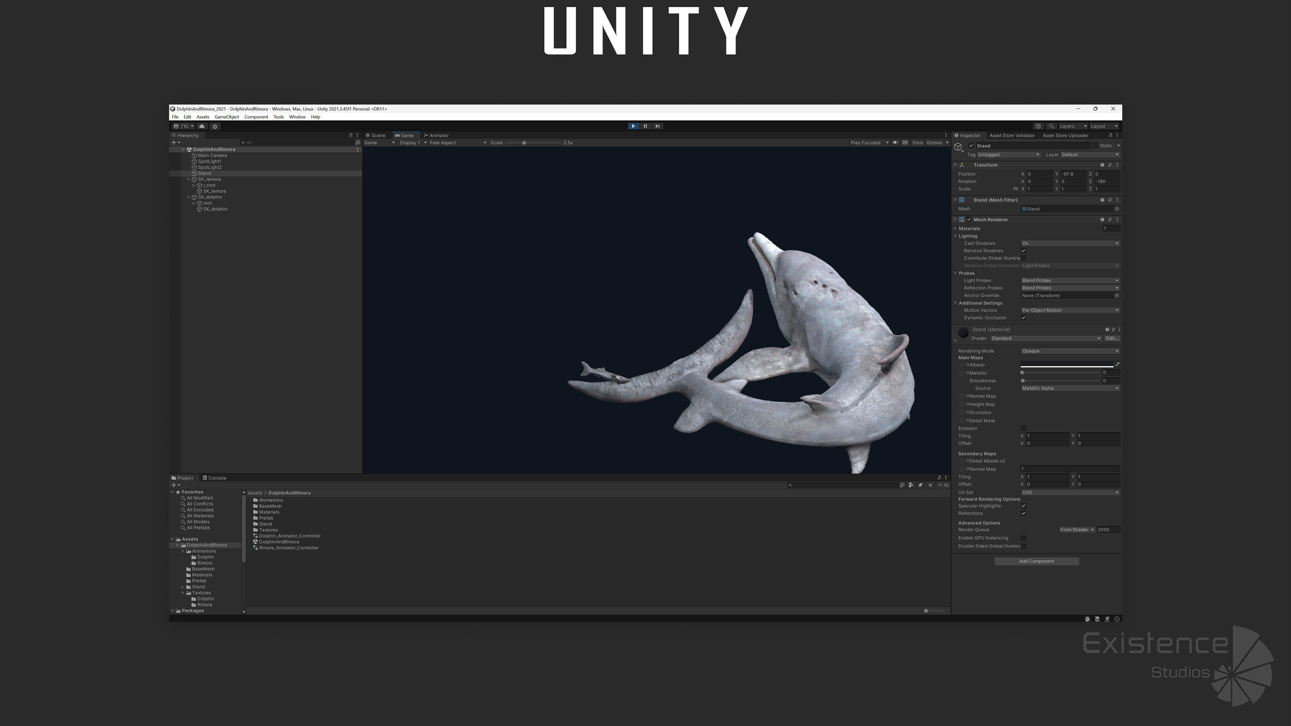Screen dimensions: 1291x726
Task: Click the Anchor Override object picker circle
Action: [x=1117, y=296]
